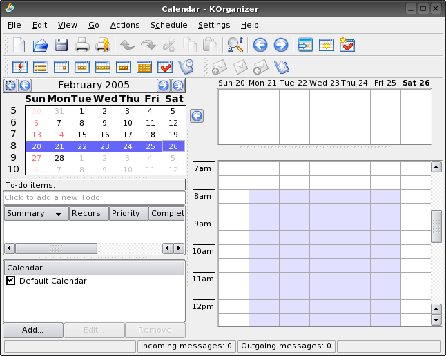Viewport: 446px width, 356px height.
Task: Select February 28 in the mini calendar
Action: tap(59, 158)
